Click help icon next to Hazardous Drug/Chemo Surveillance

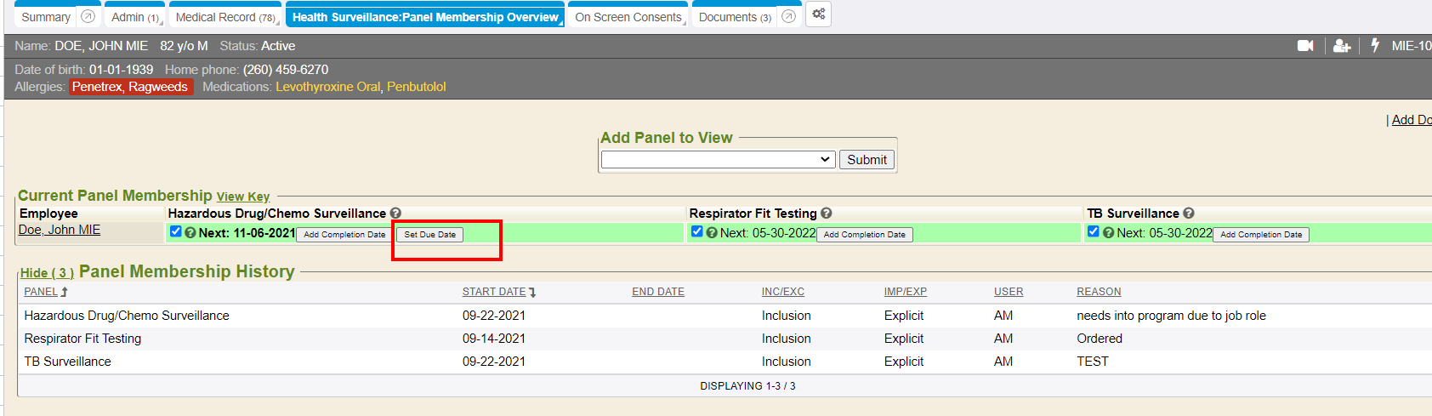tap(395, 214)
